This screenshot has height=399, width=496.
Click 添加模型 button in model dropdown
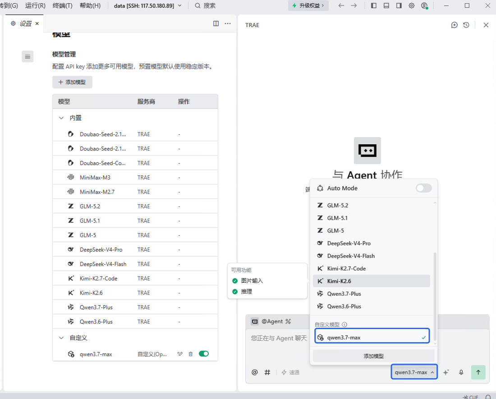[374, 356]
